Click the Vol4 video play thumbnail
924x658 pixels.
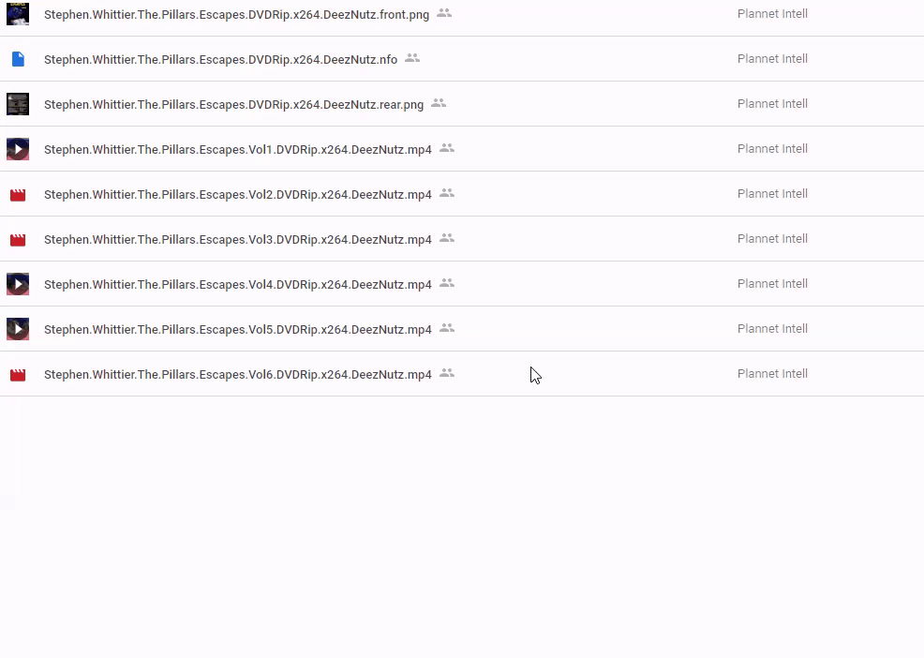[18, 284]
